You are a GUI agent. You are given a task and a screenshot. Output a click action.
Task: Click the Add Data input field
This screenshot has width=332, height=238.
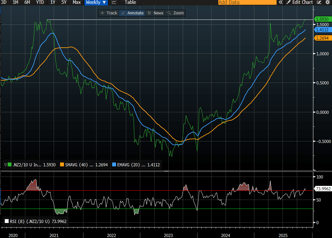click(247, 2)
